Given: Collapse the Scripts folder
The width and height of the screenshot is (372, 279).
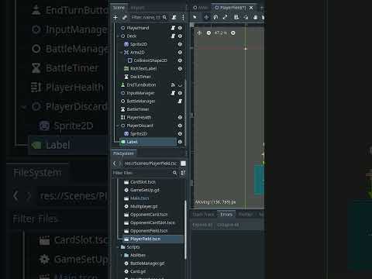Looking at the screenshot, I should click(119, 247).
